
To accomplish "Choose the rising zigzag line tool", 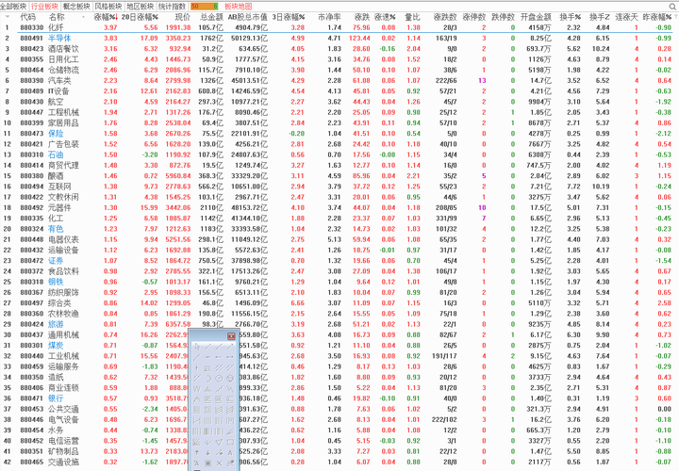I will pos(219,389).
